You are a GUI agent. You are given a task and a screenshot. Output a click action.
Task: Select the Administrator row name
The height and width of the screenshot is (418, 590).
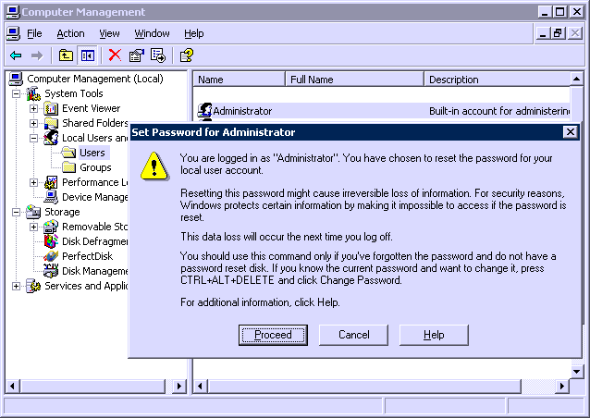click(x=242, y=111)
